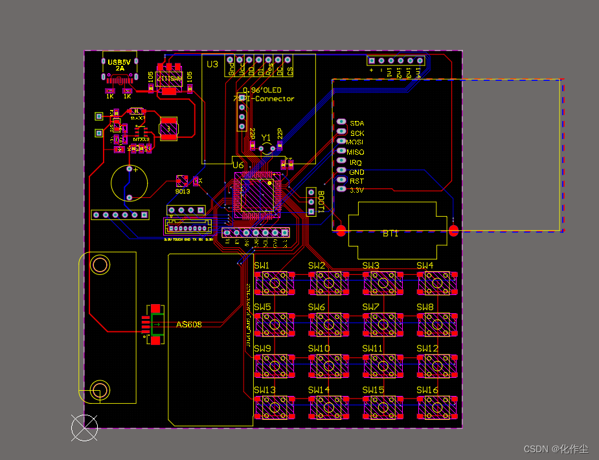Select the upper mounting hole of fingerprint outline

tap(100, 265)
